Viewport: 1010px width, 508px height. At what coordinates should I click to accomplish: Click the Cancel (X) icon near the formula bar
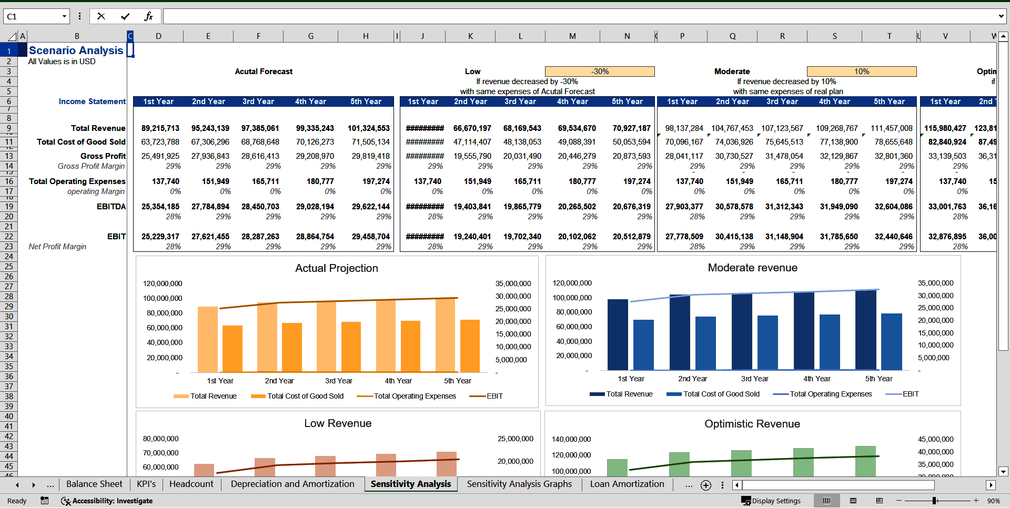pyautogui.click(x=101, y=16)
